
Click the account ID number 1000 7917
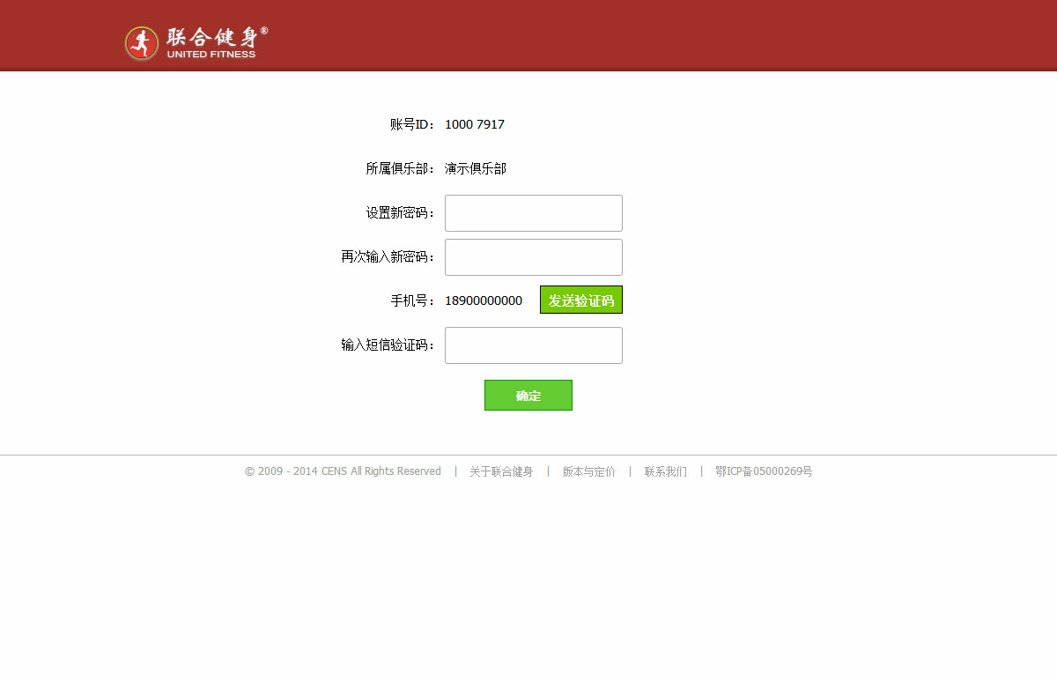(x=474, y=125)
